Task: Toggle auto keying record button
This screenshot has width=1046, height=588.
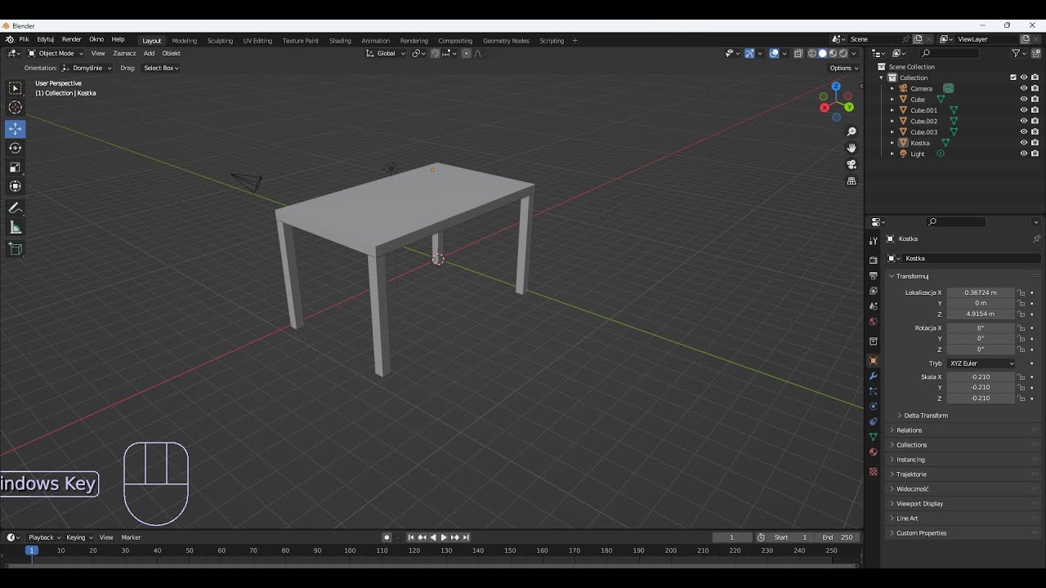Action: [387, 537]
